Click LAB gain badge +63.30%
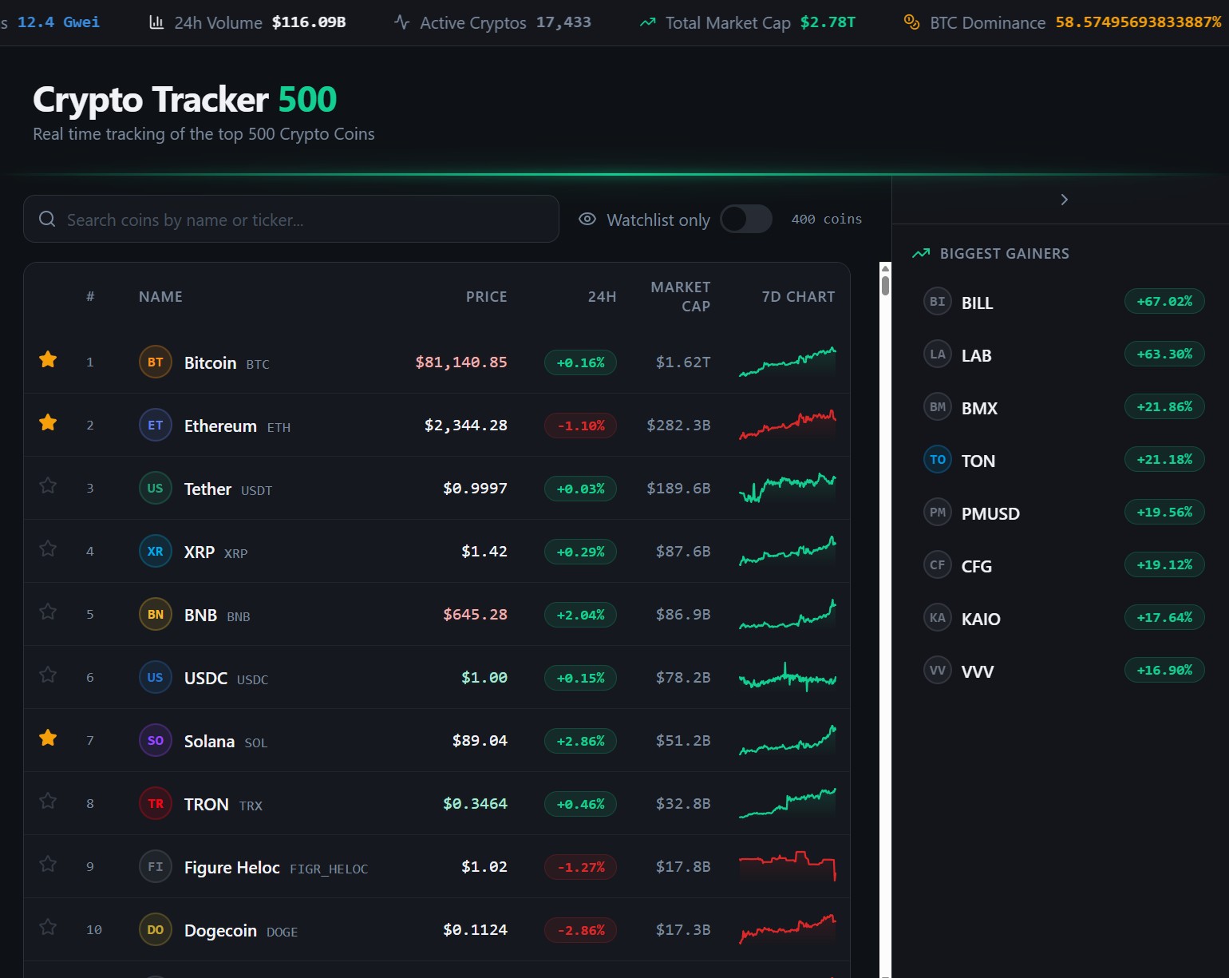 click(x=1164, y=354)
